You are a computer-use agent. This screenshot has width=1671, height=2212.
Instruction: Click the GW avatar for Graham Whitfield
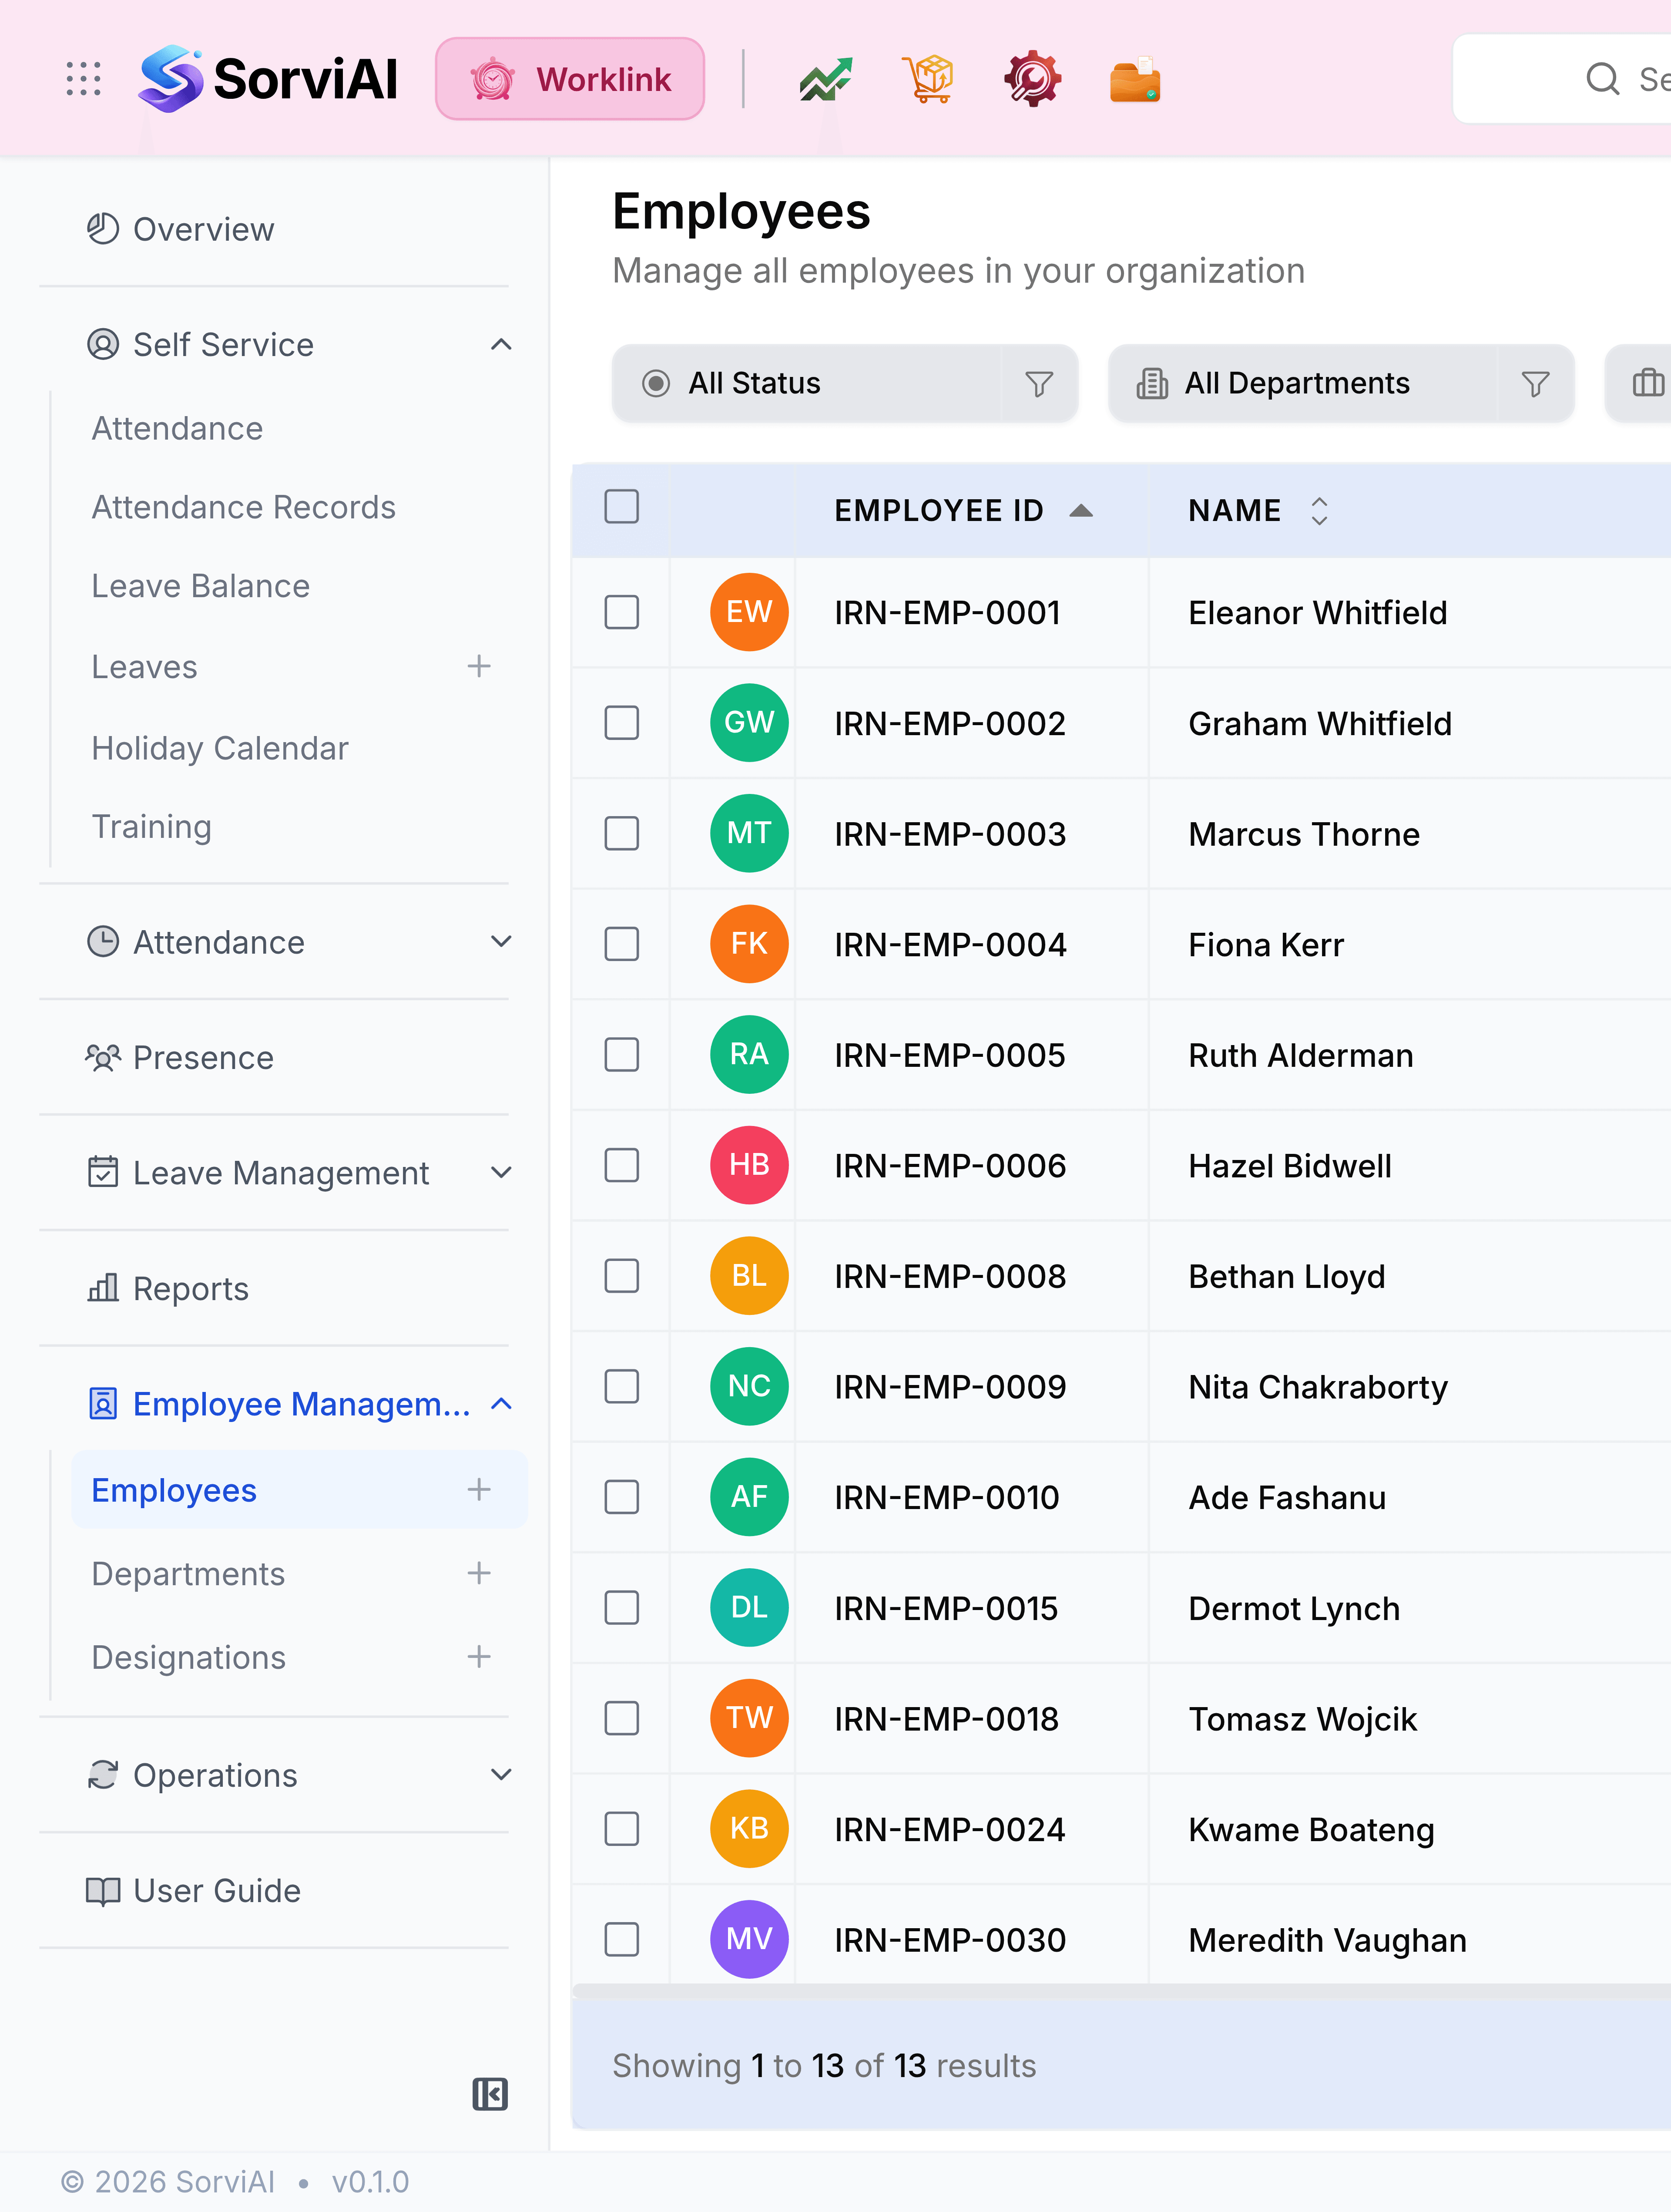(x=749, y=722)
